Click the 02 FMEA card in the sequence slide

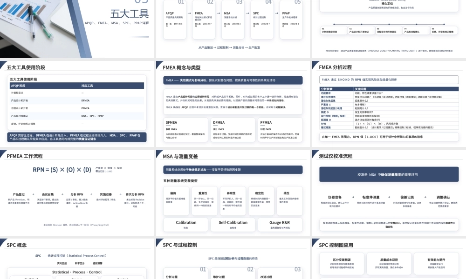(x=204, y=20)
